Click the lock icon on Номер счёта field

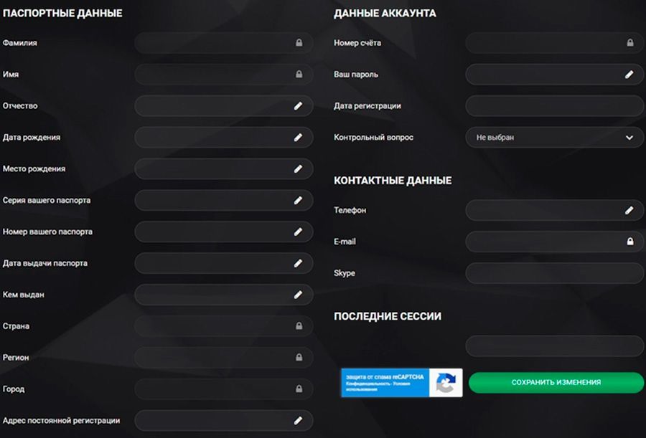[629, 43]
